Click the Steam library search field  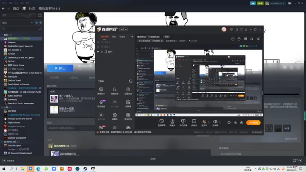tap(20, 29)
